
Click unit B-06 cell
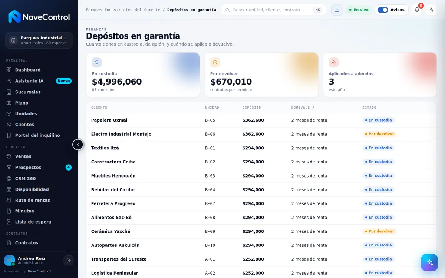(210, 134)
